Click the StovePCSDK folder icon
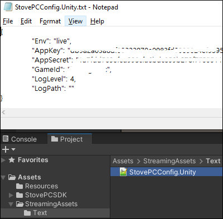 coord(20,195)
